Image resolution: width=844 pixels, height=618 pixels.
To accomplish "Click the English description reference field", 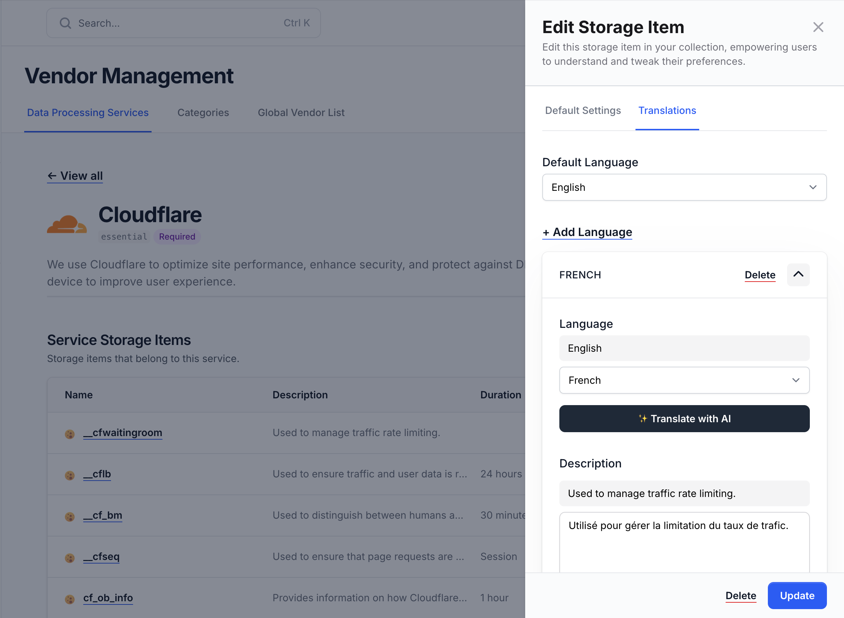I will (684, 493).
